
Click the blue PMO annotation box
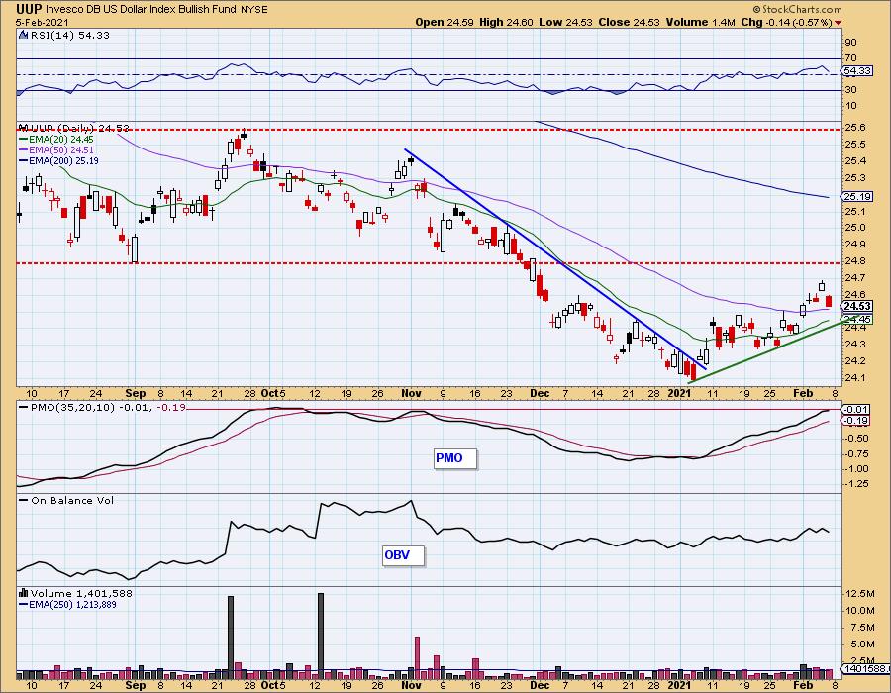coord(455,458)
